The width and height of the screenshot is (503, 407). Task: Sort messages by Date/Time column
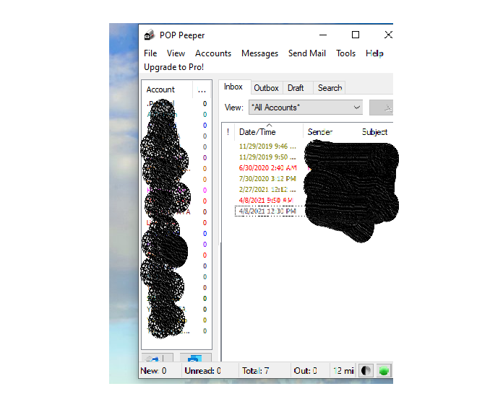[269, 132]
